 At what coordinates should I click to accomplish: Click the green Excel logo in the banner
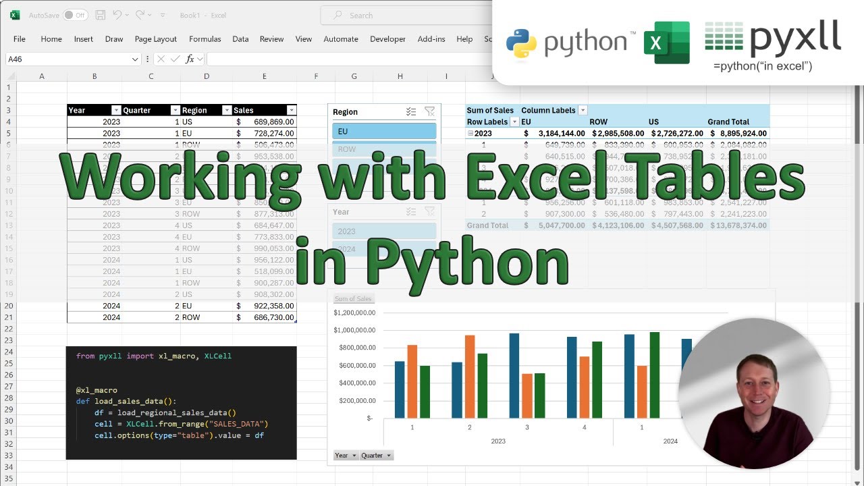[667, 43]
